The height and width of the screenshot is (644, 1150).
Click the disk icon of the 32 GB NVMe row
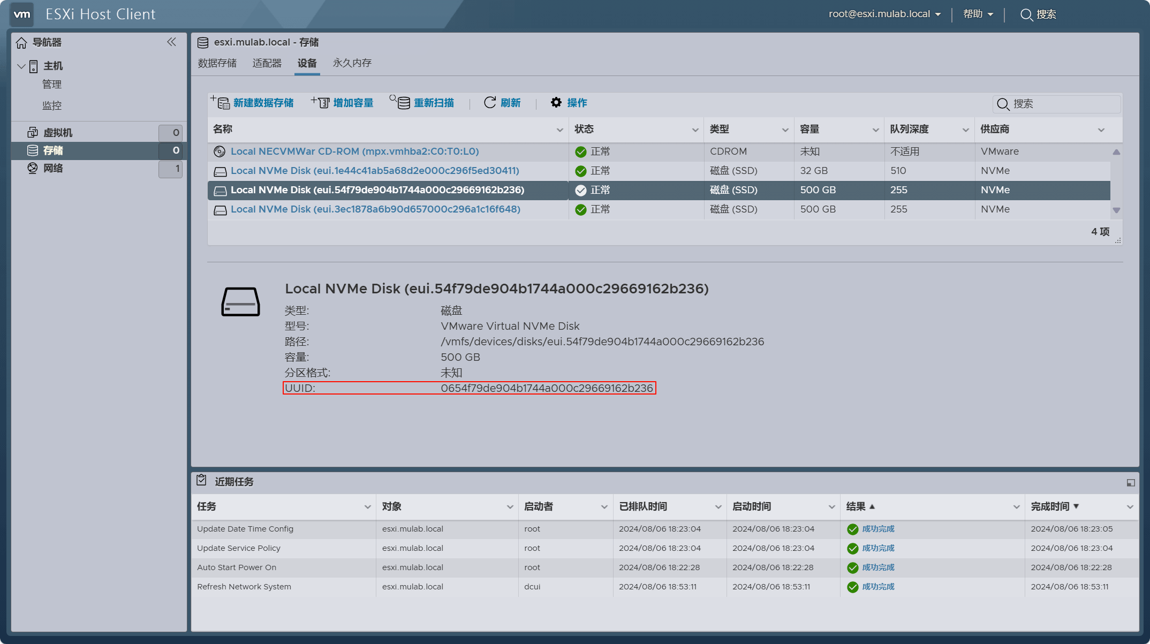(x=220, y=171)
